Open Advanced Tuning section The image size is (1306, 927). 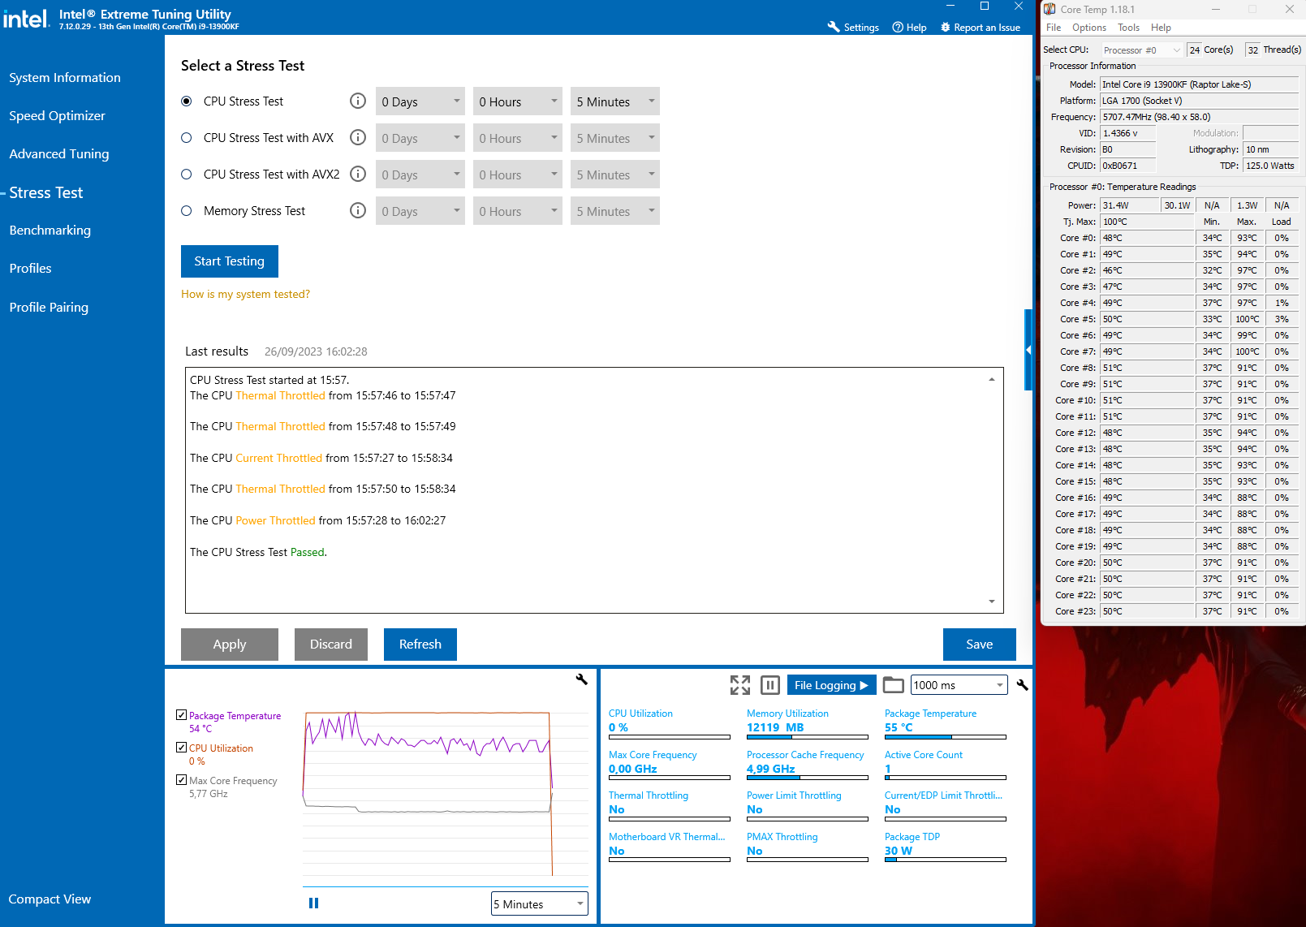(x=59, y=153)
